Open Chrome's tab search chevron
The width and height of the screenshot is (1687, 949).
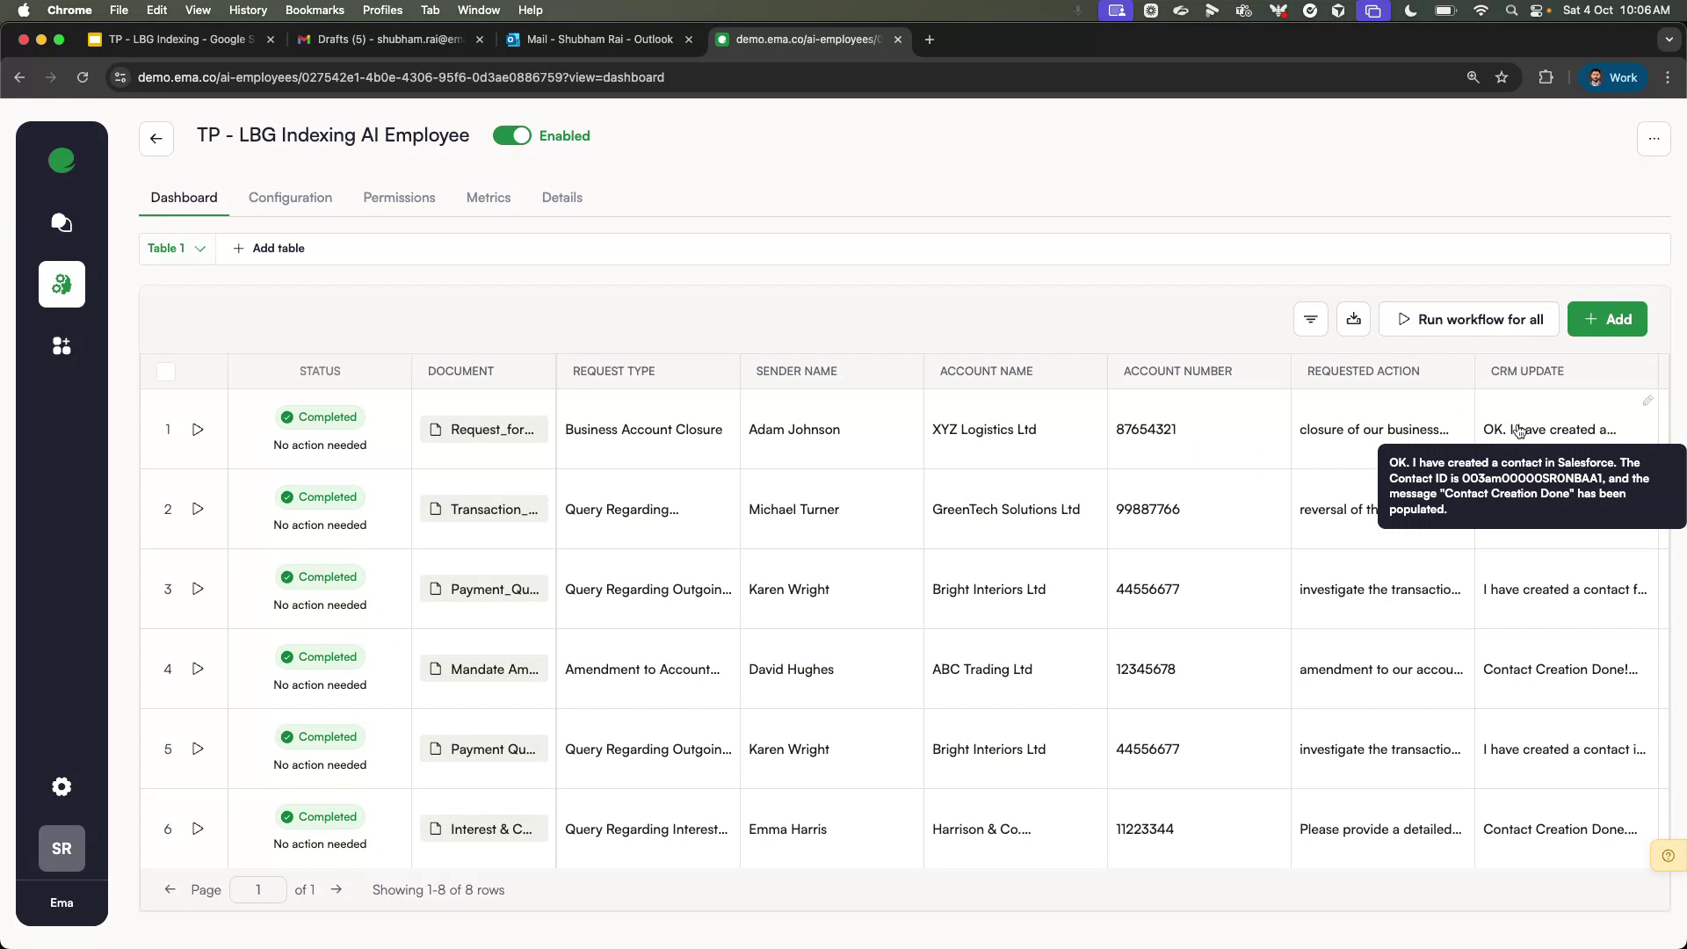1669,40
